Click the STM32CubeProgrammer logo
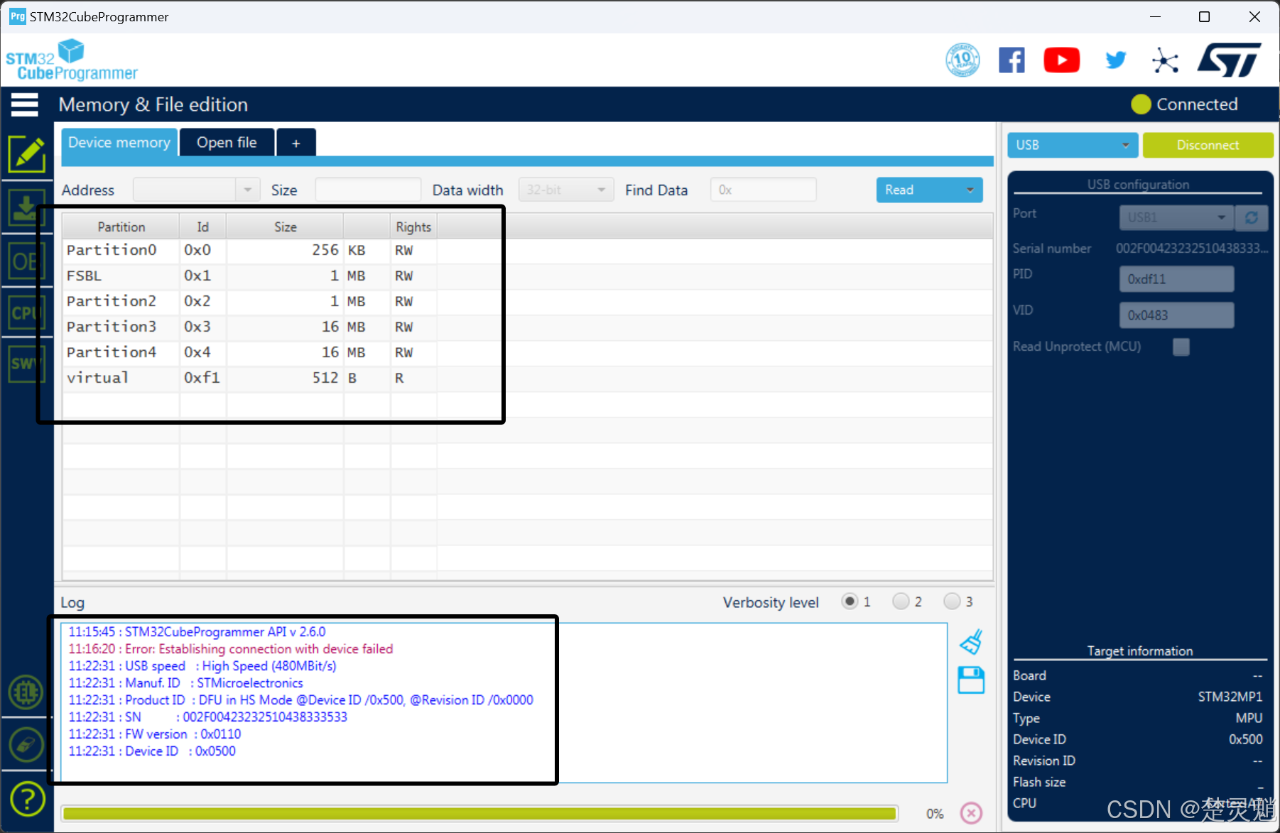The height and width of the screenshot is (833, 1280). point(72,60)
